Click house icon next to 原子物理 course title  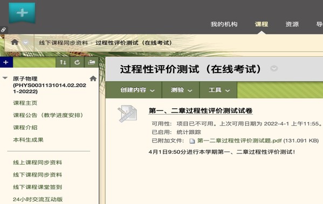pyautogui.click(x=93, y=79)
